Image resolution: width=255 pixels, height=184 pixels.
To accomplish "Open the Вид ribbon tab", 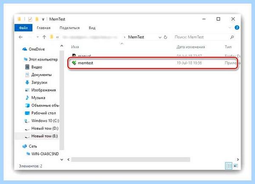I will (92, 28).
